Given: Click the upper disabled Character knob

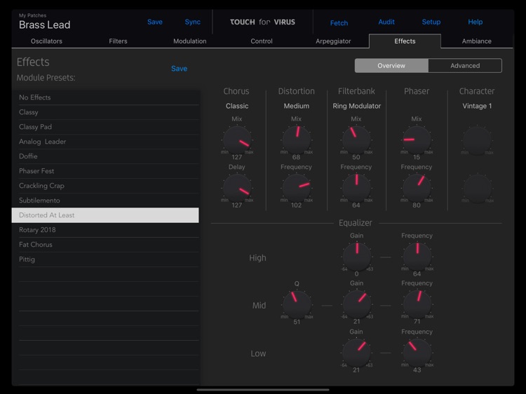Looking at the screenshot, I should [x=477, y=140].
